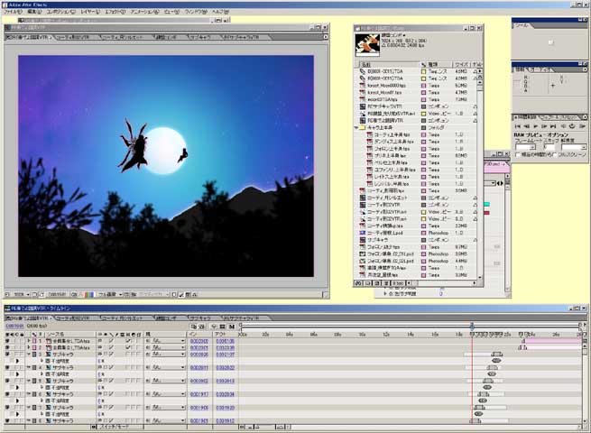The image size is (591, 433).
Task: Click In point value of layer 1
Action: tap(199, 341)
